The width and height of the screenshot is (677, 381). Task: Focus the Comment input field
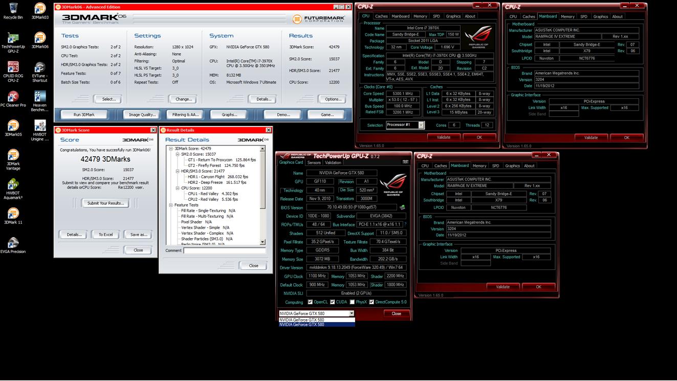pyautogui.click(x=225, y=251)
